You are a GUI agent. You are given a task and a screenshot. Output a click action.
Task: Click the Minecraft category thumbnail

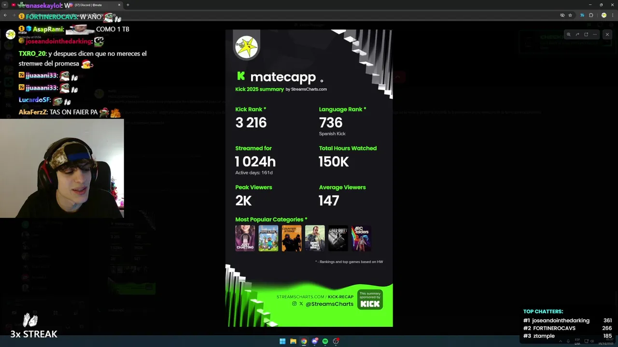pyautogui.click(x=268, y=238)
